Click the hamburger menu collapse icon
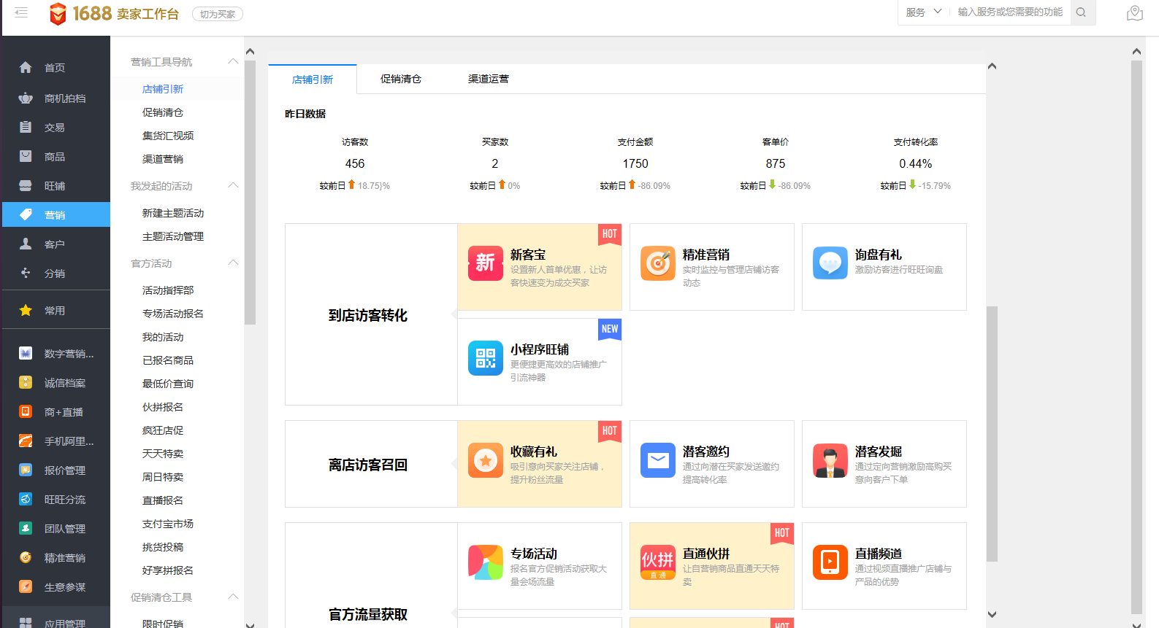 pyautogui.click(x=21, y=12)
